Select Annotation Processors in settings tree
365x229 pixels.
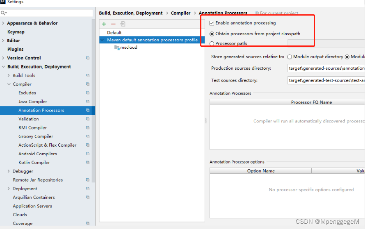point(41,110)
